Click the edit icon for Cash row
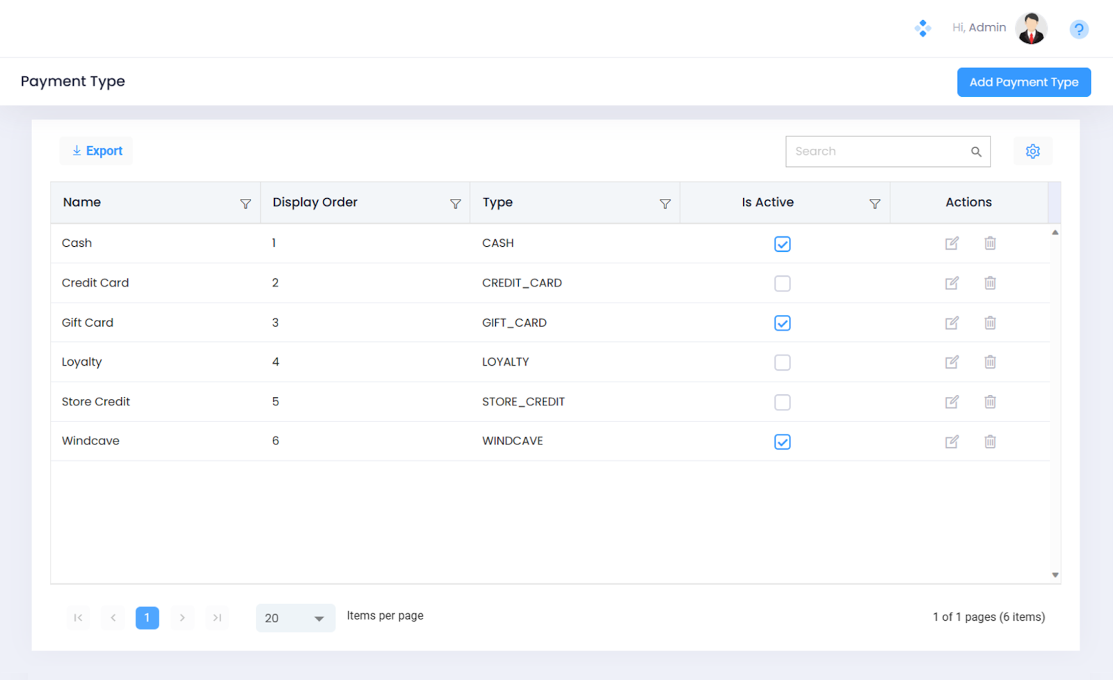1113x680 pixels. coord(952,243)
